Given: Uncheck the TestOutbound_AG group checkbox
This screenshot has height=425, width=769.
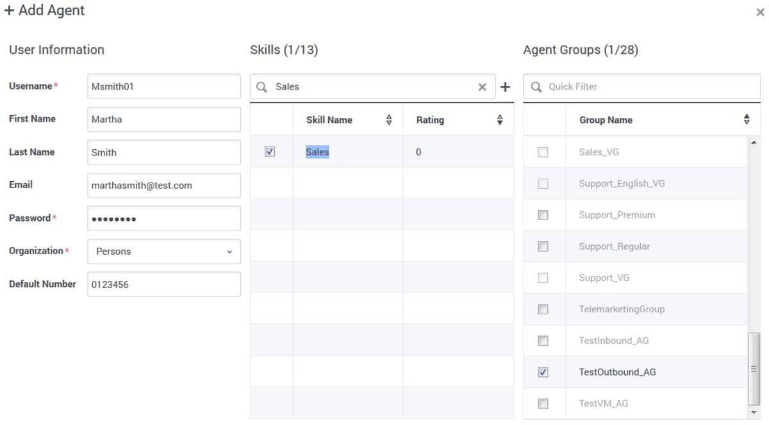Looking at the screenshot, I should [x=543, y=372].
